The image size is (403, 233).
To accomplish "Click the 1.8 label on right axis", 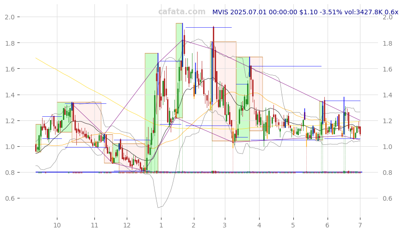I will click(388, 43).
